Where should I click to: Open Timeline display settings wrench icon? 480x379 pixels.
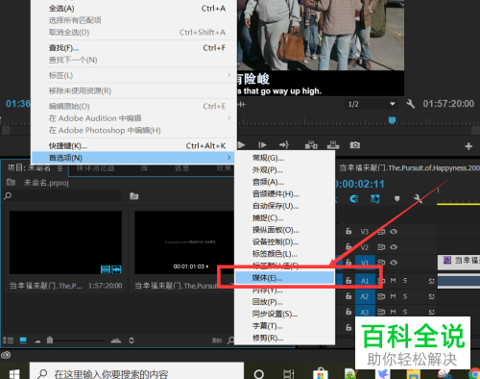[418, 198]
